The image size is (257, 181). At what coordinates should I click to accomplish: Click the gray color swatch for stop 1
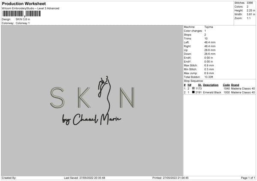[193, 88]
